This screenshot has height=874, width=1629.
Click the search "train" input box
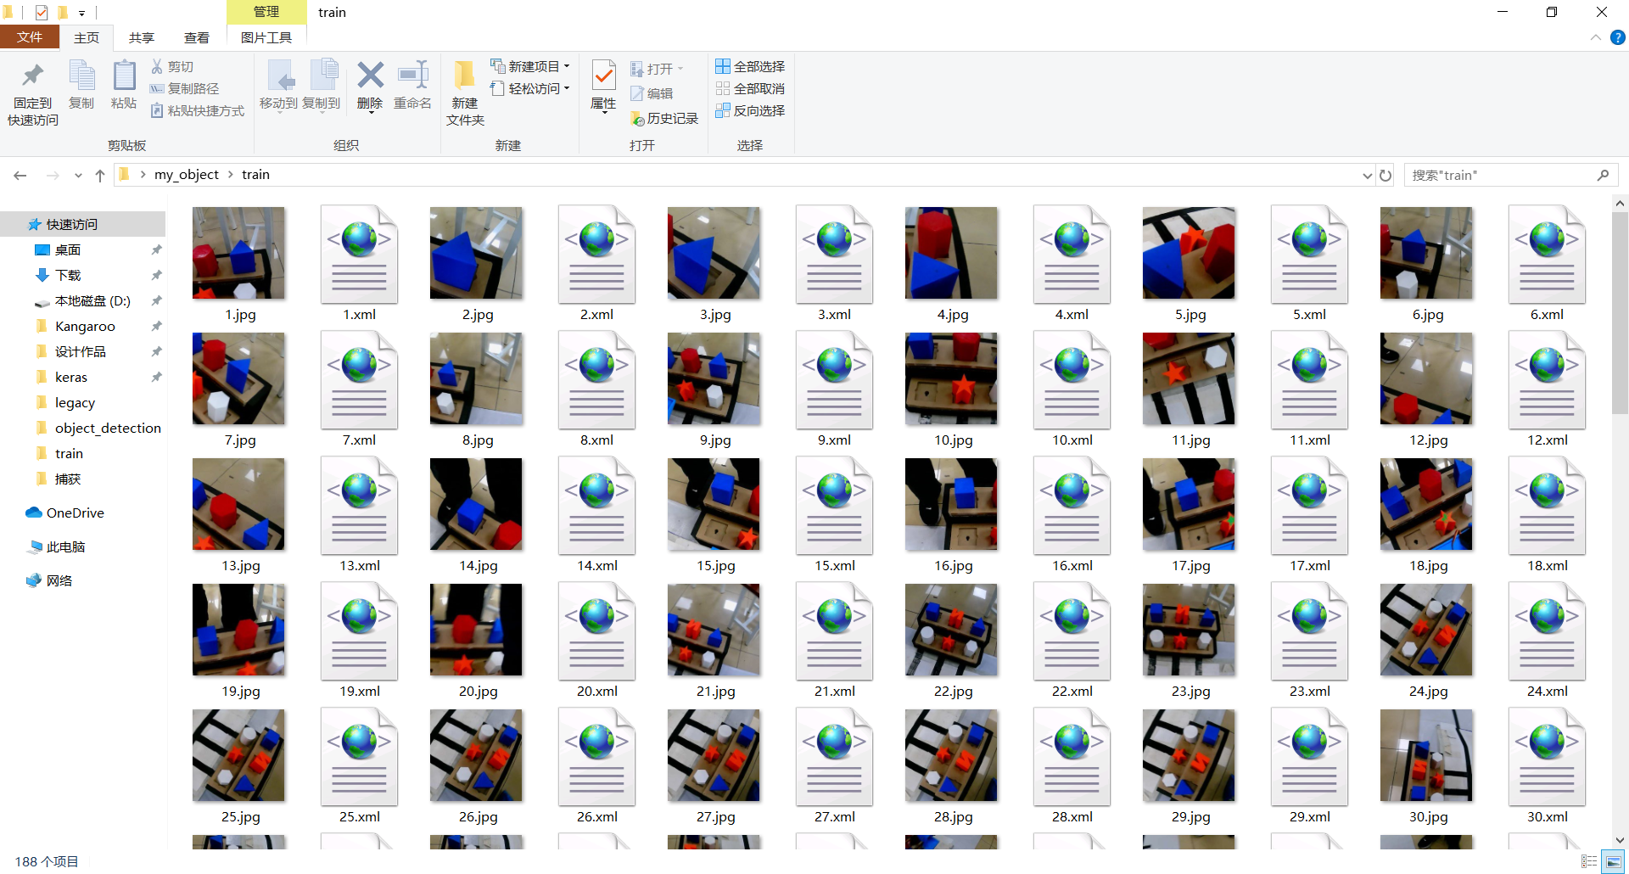tap(1500, 175)
